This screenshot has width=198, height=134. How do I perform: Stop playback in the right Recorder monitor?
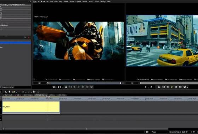[x=159, y=87]
